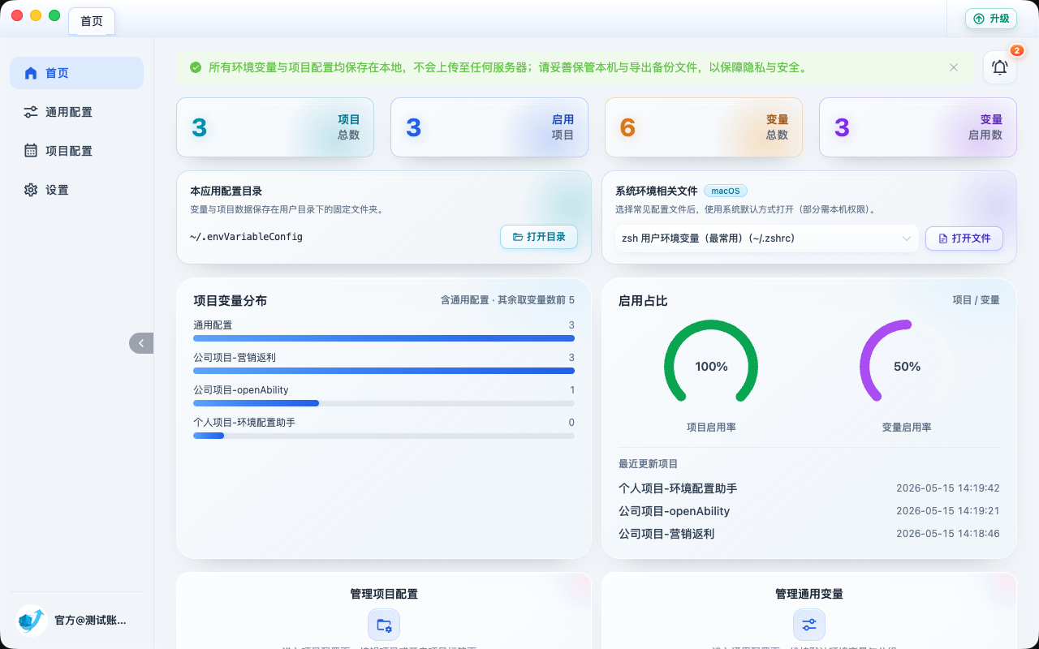This screenshot has height=649, width=1039.
Task: Click the 设置 gear icon in sidebar
Action: coord(31,190)
